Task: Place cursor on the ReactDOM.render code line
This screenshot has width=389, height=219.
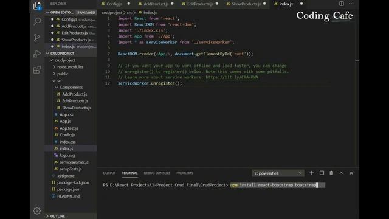Action: click(185, 54)
